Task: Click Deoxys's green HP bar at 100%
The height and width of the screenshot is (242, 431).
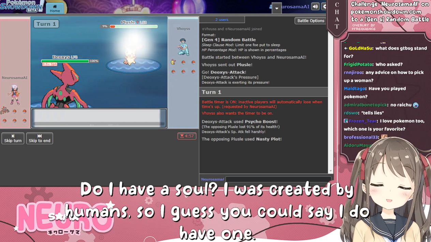Action: pyautogui.click(x=65, y=61)
